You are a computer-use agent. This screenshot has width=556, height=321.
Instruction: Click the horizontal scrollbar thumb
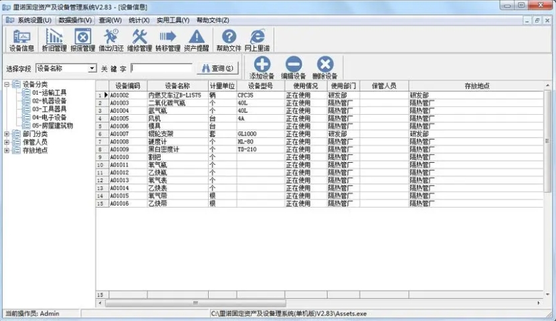coord(195,303)
